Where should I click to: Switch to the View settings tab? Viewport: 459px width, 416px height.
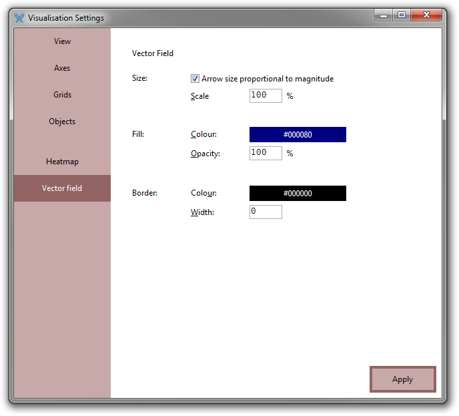(62, 41)
